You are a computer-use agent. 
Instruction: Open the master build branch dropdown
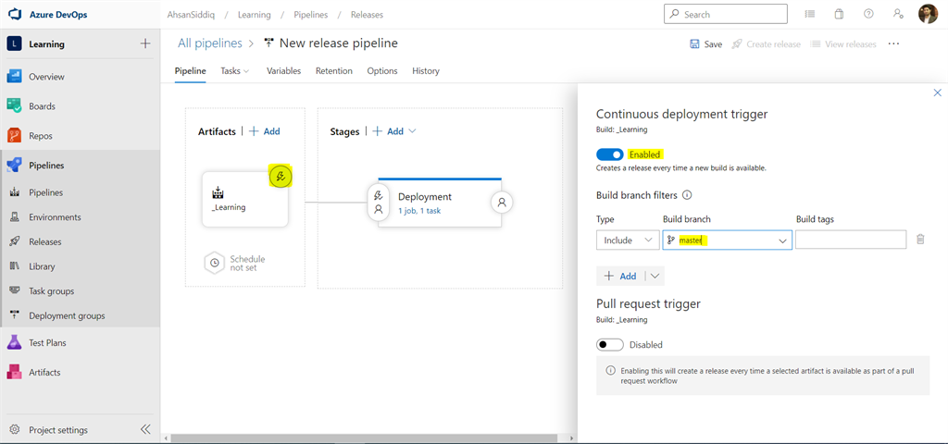tap(727, 240)
